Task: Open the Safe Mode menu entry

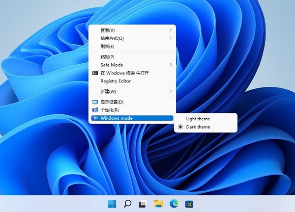Action: (132, 65)
